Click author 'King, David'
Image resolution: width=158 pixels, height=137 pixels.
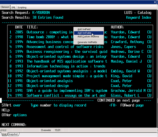pyautogui.click(x=121, y=76)
